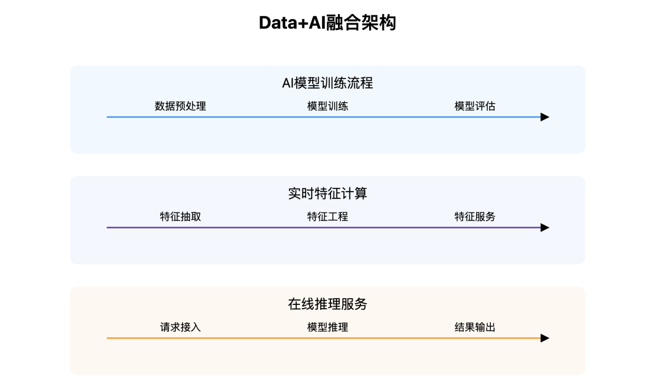
Task: Click the orange inference pipeline line
Action: point(323,338)
